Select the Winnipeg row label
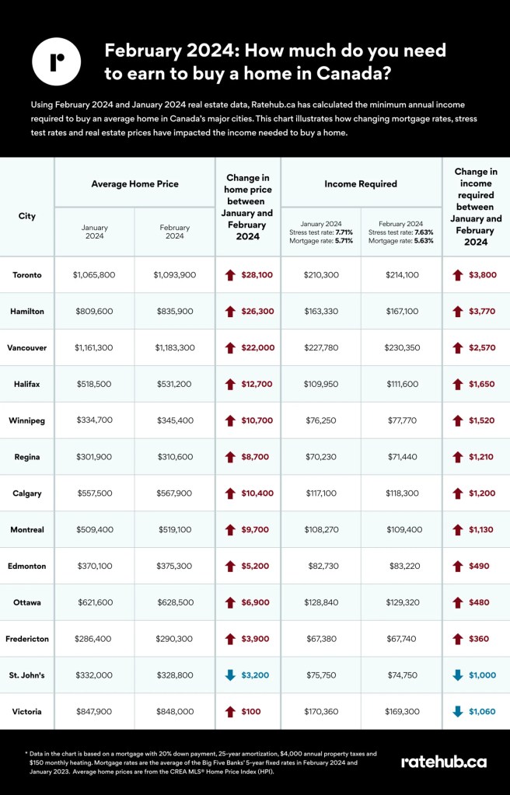510x795 pixels. coord(29,420)
